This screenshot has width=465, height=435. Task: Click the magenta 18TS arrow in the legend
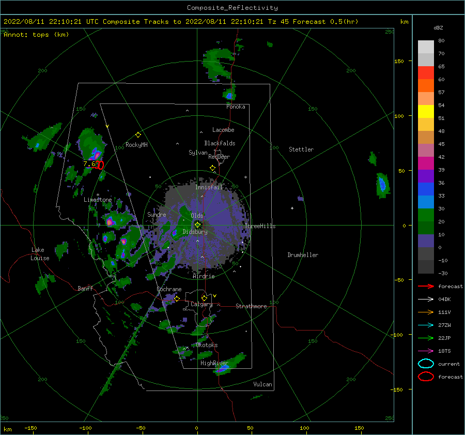tap(426, 351)
